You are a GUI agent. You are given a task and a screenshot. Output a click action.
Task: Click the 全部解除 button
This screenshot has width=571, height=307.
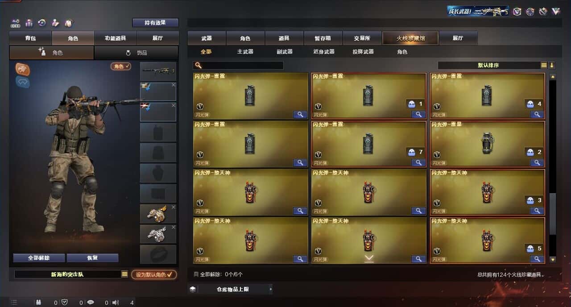[39, 258]
